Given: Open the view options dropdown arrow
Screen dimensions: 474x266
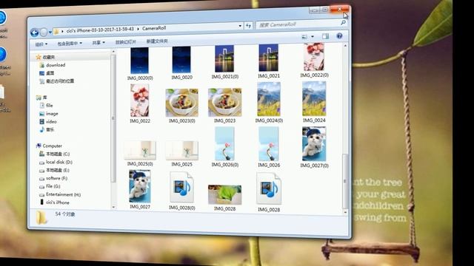Looking at the screenshot, I should [x=313, y=36].
